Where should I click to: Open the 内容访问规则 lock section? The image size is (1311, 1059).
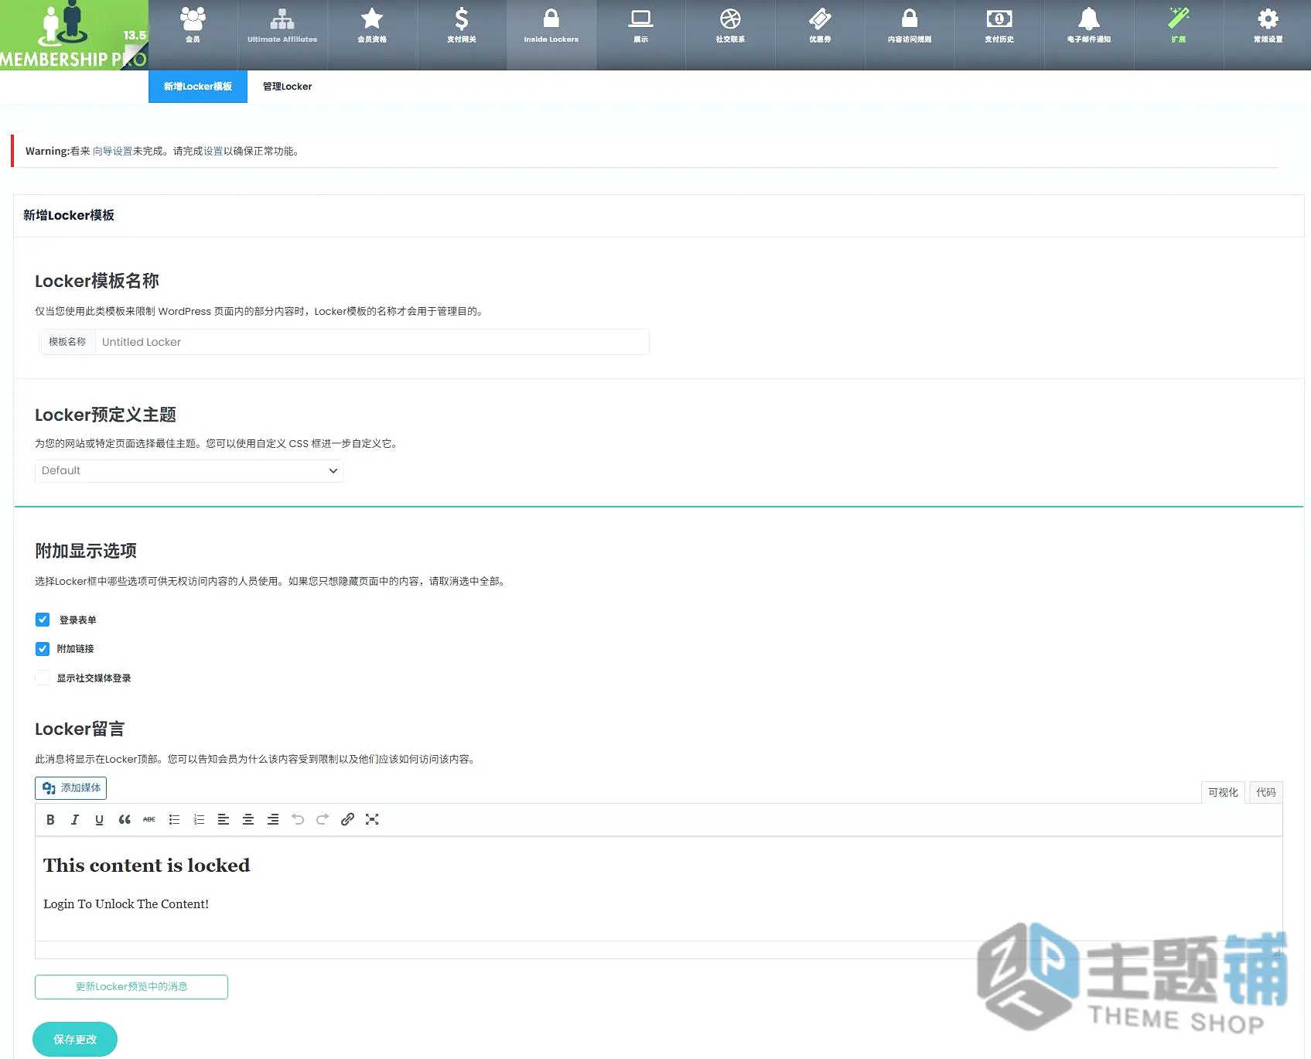click(910, 35)
